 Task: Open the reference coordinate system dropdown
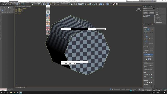[35, 4]
